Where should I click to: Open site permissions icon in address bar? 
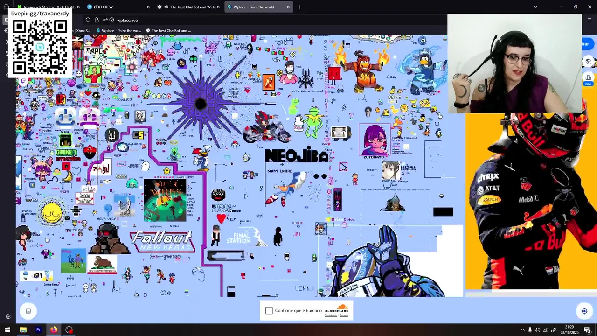point(105,20)
